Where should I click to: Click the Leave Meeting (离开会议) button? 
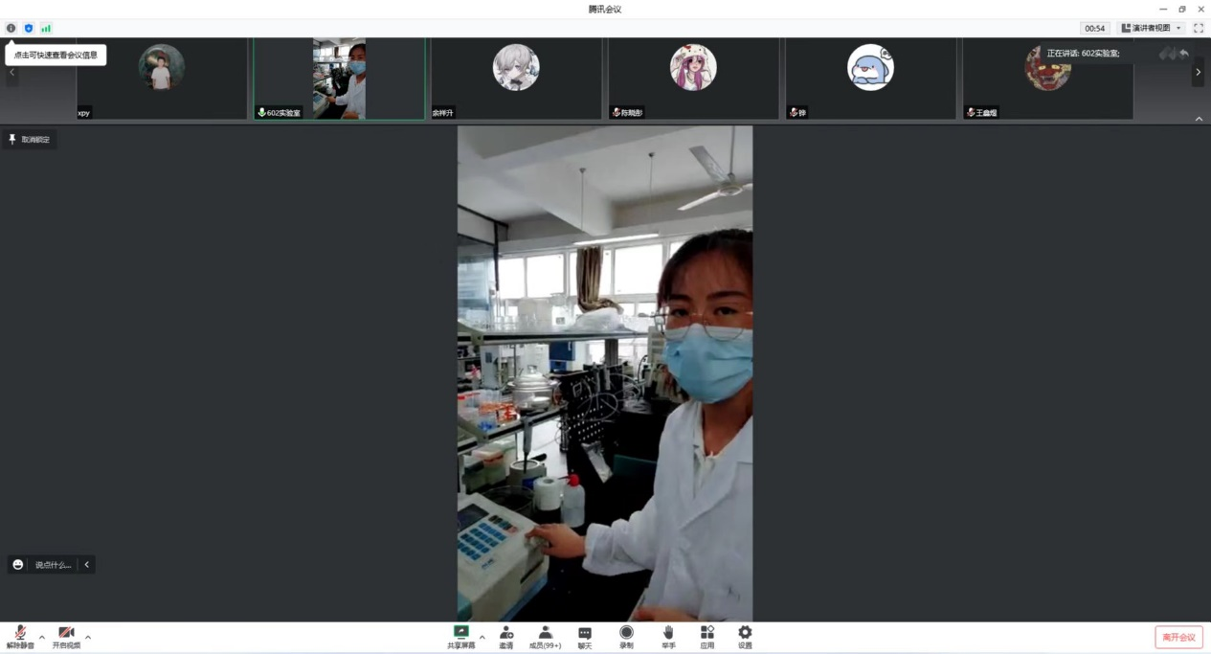pyautogui.click(x=1178, y=638)
